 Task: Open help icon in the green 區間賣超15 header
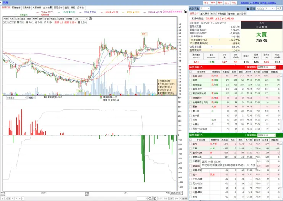coord(245,135)
